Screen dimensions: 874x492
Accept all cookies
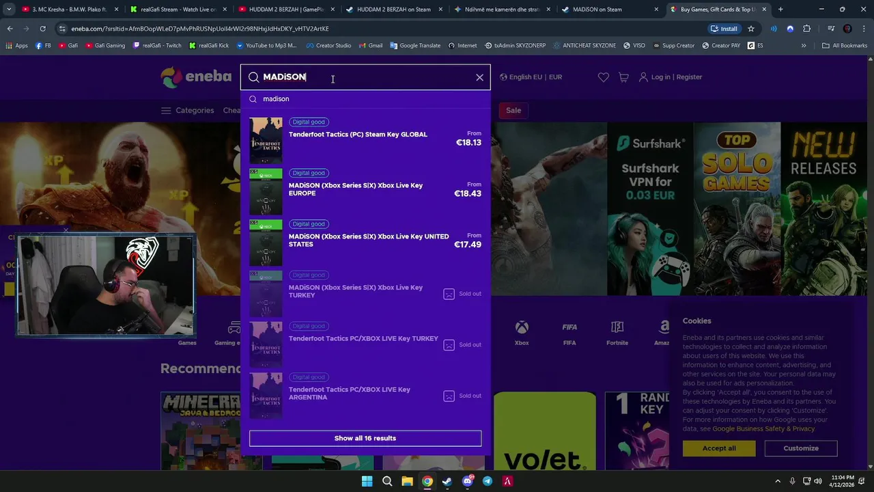[x=719, y=448]
